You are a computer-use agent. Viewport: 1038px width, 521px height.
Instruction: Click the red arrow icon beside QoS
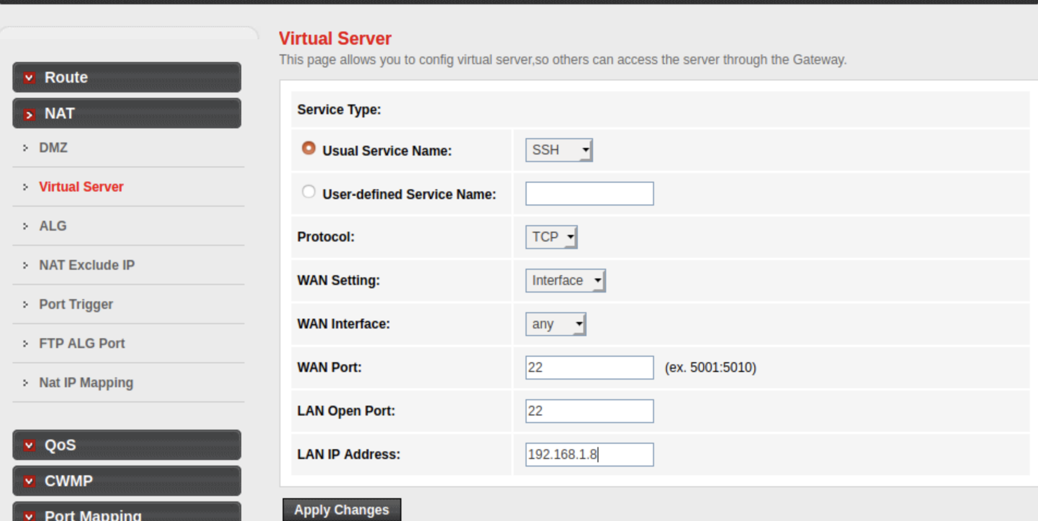[x=29, y=445]
